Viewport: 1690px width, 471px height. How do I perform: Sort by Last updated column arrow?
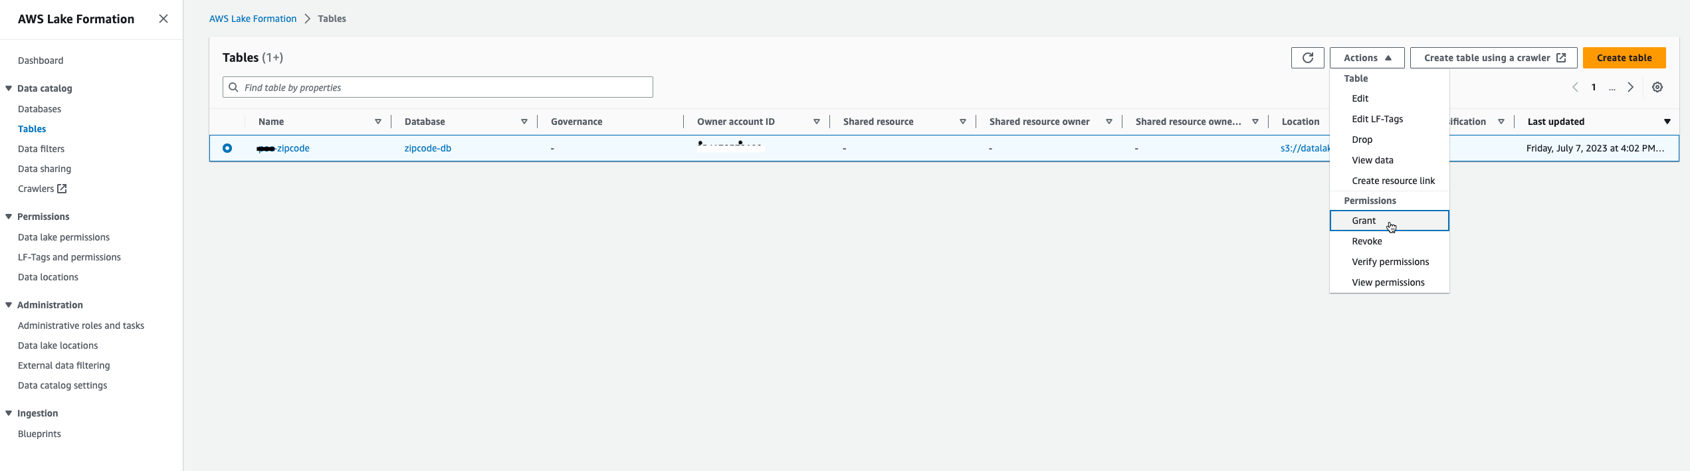(1667, 122)
